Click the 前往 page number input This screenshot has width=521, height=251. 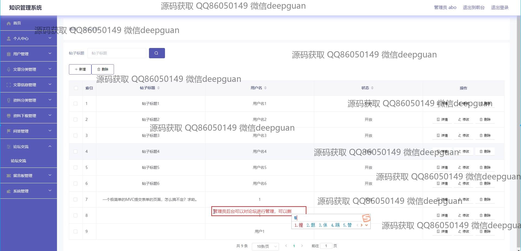click(x=326, y=246)
